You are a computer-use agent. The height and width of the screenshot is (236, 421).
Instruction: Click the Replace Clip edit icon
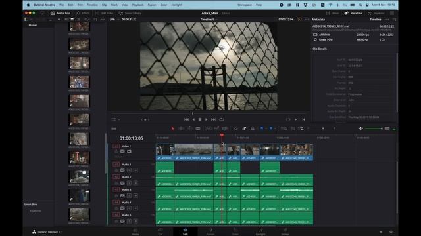pos(225,128)
